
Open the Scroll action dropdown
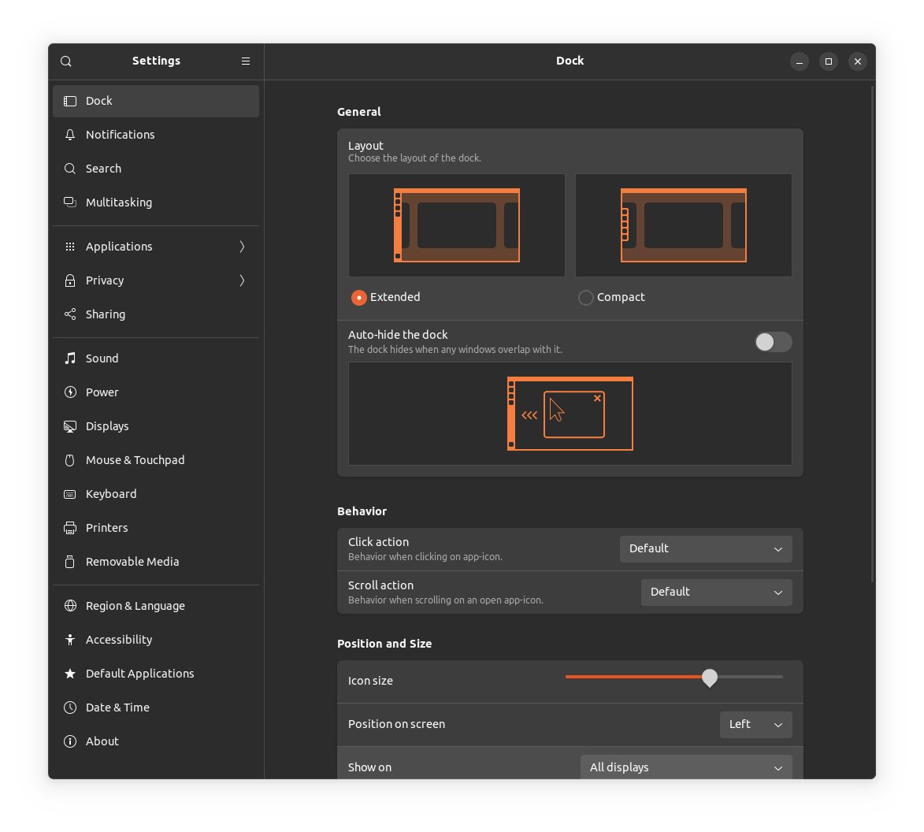pos(715,592)
